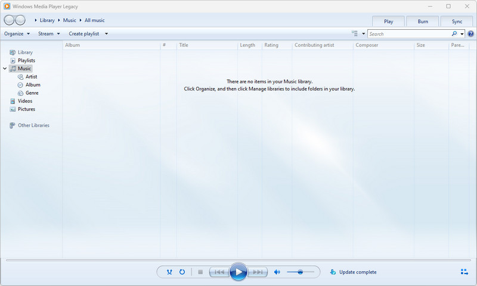Image resolution: width=477 pixels, height=286 pixels.
Task: Click the Genre sidebar icon
Action: (20, 93)
